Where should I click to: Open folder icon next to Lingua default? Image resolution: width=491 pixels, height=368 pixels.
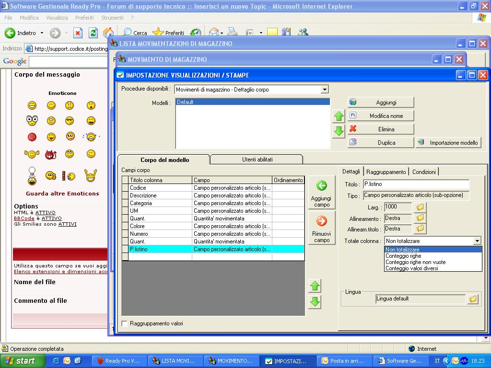pyautogui.click(x=473, y=299)
